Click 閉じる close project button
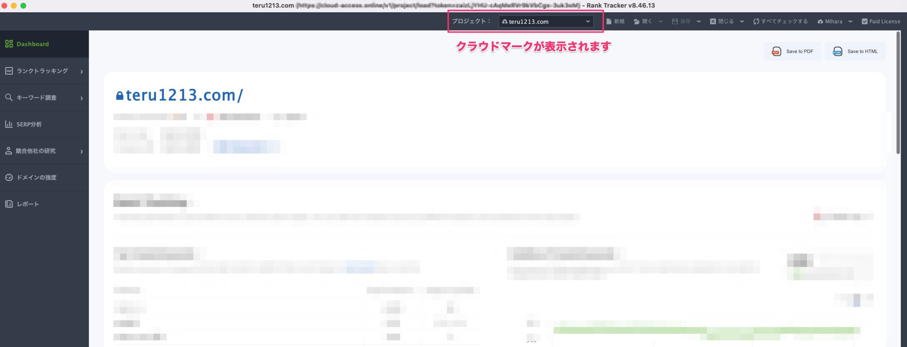This screenshot has height=347, width=907. point(722,21)
